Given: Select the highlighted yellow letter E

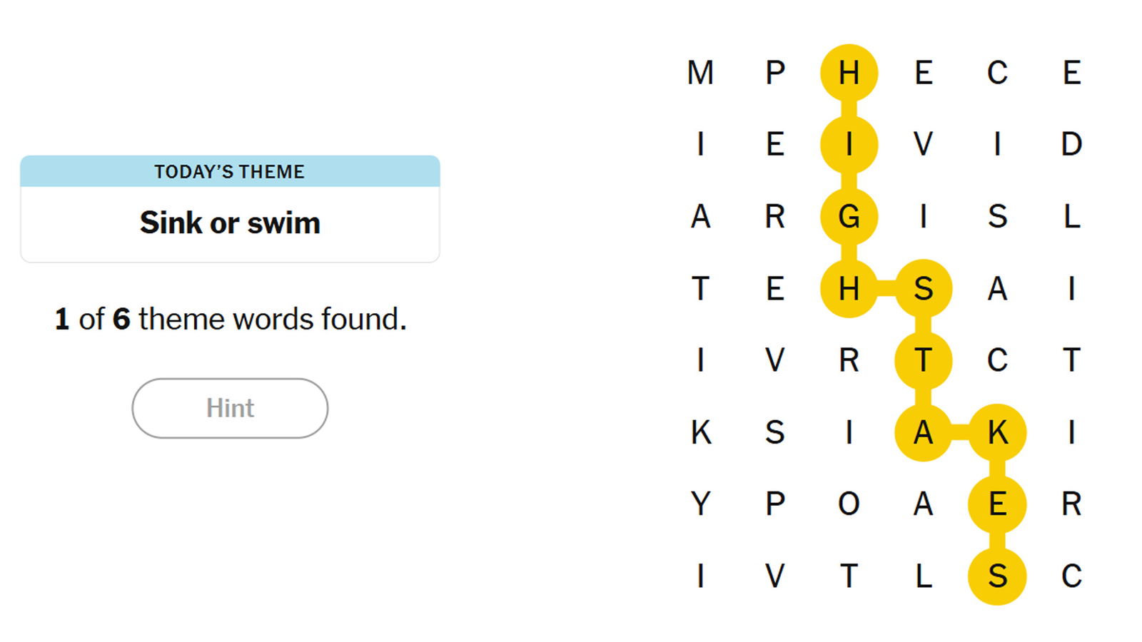Looking at the screenshot, I should click(x=997, y=504).
